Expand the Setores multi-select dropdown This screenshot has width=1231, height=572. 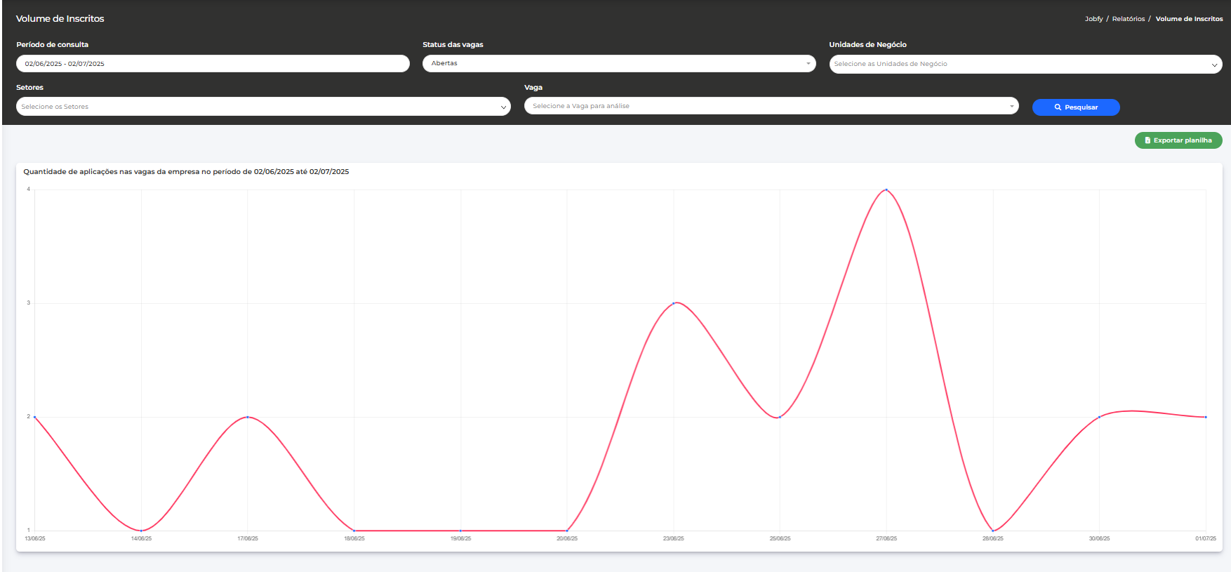pos(262,107)
